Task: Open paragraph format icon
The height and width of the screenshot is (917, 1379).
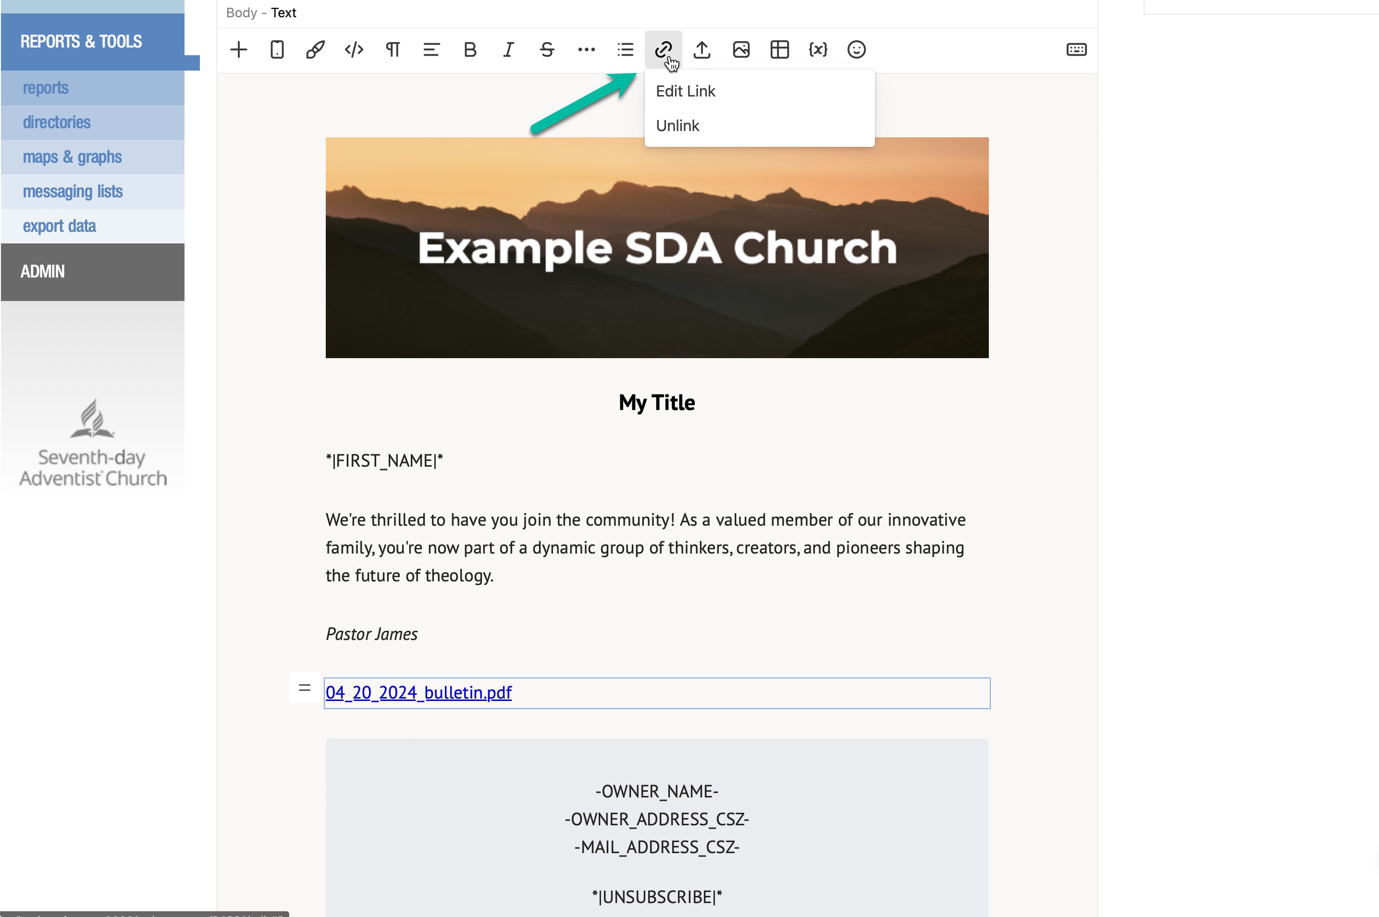Action: tap(393, 50)
